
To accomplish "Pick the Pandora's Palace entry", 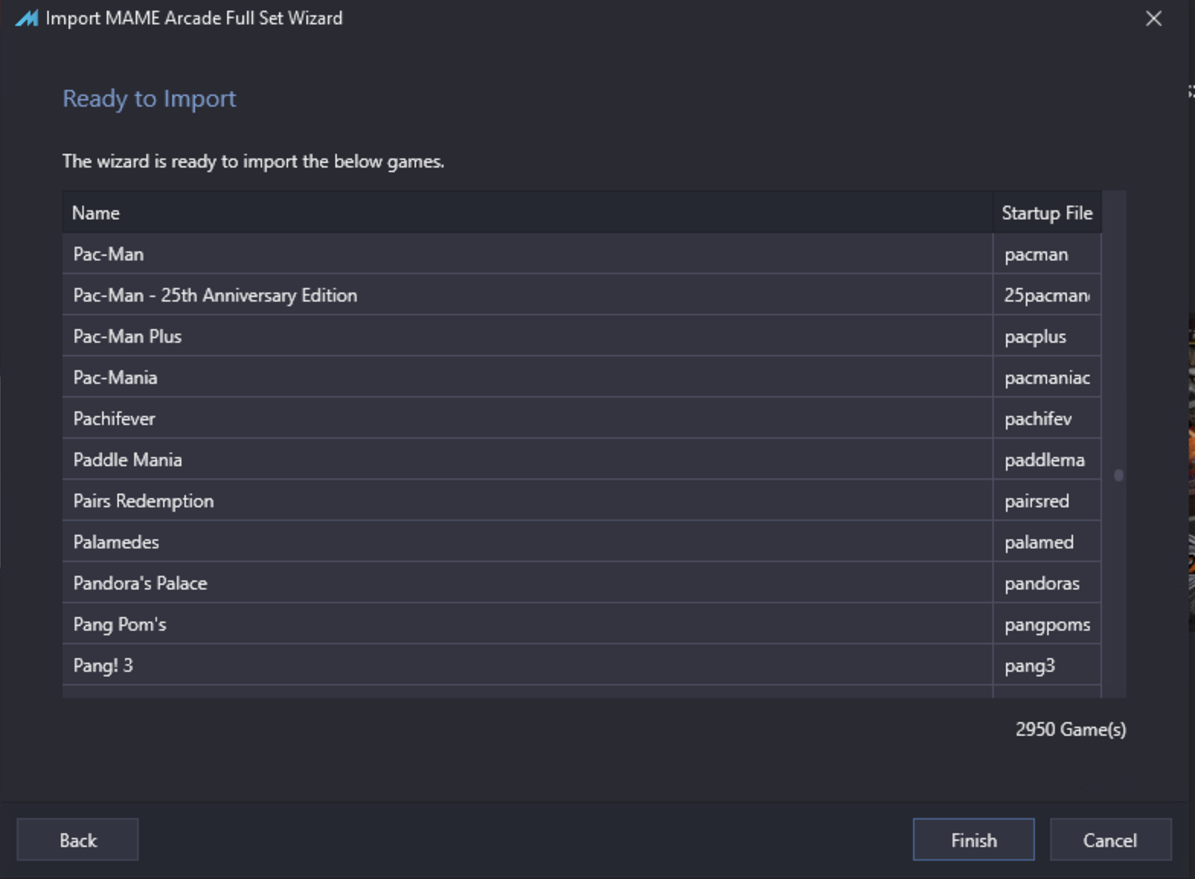I will [x=140, y=583].
